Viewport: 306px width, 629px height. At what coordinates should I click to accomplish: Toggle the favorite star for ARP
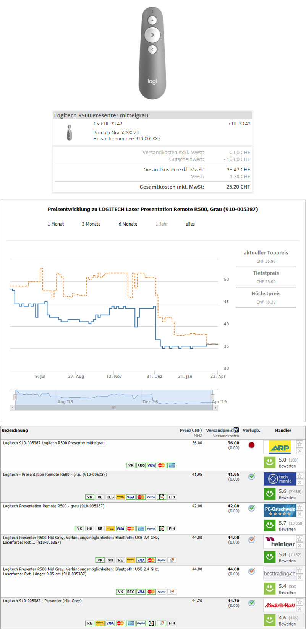[x=300, y=444]
